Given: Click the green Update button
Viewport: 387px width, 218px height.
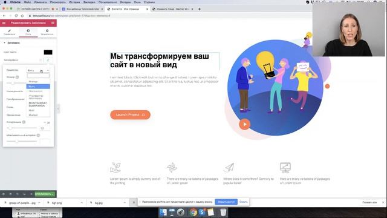Looking at the screenshot, I should click(45, 194).
